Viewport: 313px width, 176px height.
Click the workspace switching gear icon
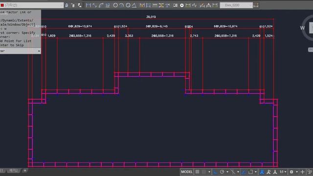click(x=291, y=172)
